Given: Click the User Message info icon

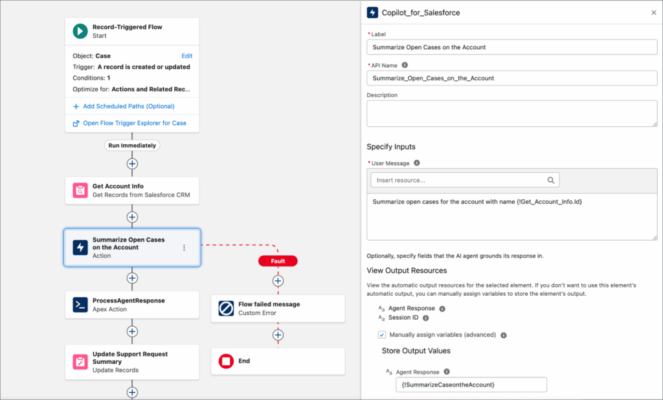Looking at the screenshot, I should click(x=417, y=163).
